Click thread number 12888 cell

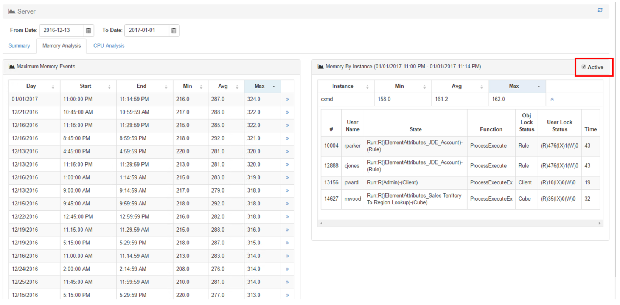pos(331,166)
